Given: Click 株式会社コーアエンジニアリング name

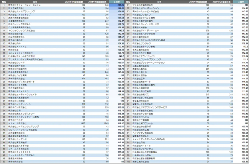Looking at the screenshot, I should click(23, 126).
